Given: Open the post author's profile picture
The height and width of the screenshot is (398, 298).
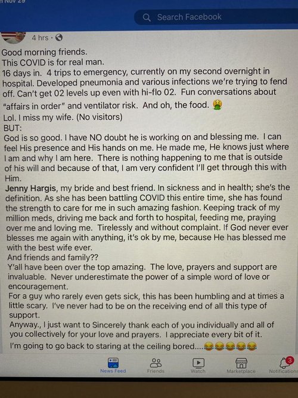Looking at the screenshot, I should point(13,38).
